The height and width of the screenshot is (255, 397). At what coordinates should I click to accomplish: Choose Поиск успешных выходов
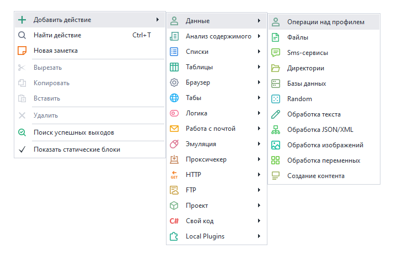73,132
